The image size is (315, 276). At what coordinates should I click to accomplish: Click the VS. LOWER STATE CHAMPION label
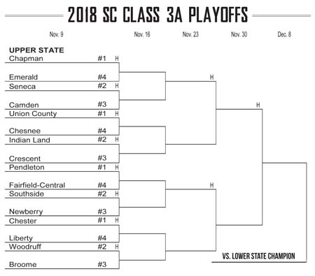tap(258, 256)
